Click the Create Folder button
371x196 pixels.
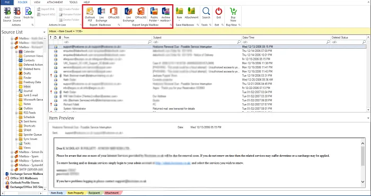(x=69, y=9)
